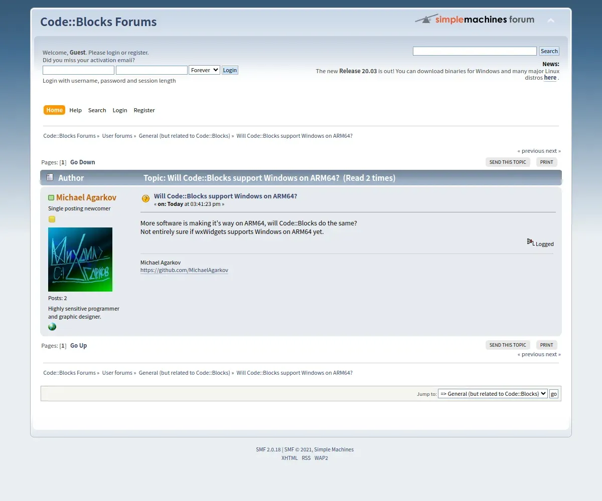The image size is (602, 501).
Task: Click top '« previous' link
Action: point(531,151)
